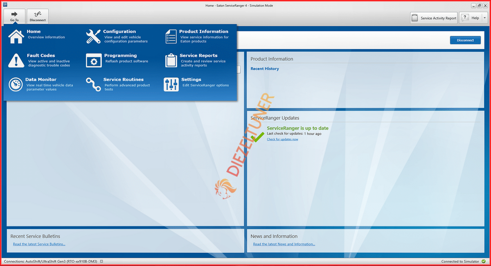Click the Recent History heading
The image size is (491, 266).
pos(265,69)
